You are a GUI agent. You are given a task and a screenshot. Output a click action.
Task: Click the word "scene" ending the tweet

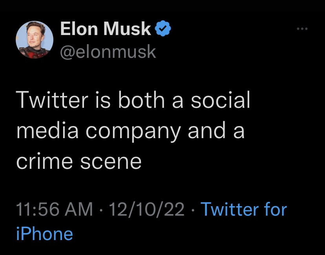coord(111,161)
